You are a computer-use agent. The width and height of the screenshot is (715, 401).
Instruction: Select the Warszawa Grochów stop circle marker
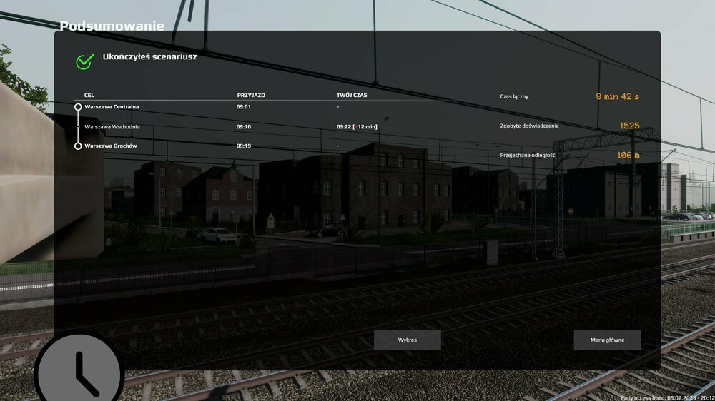[78, 146]
